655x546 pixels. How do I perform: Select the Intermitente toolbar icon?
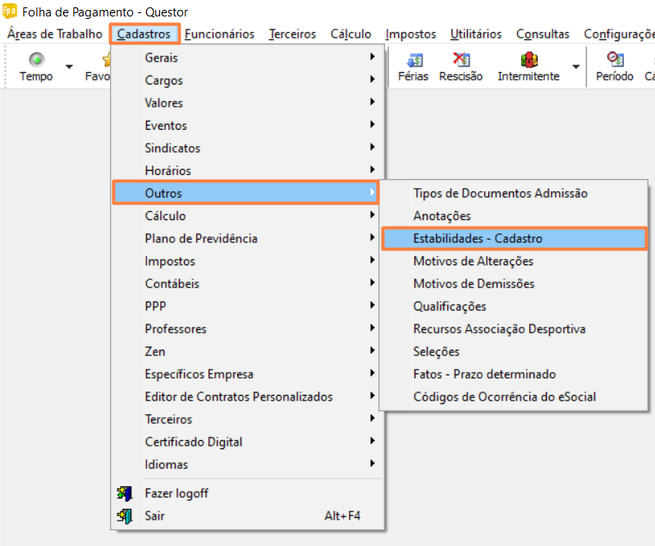coord(529,60)
